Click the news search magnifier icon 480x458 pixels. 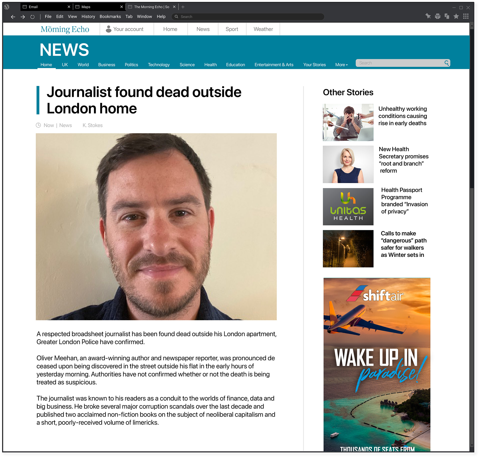446,63
